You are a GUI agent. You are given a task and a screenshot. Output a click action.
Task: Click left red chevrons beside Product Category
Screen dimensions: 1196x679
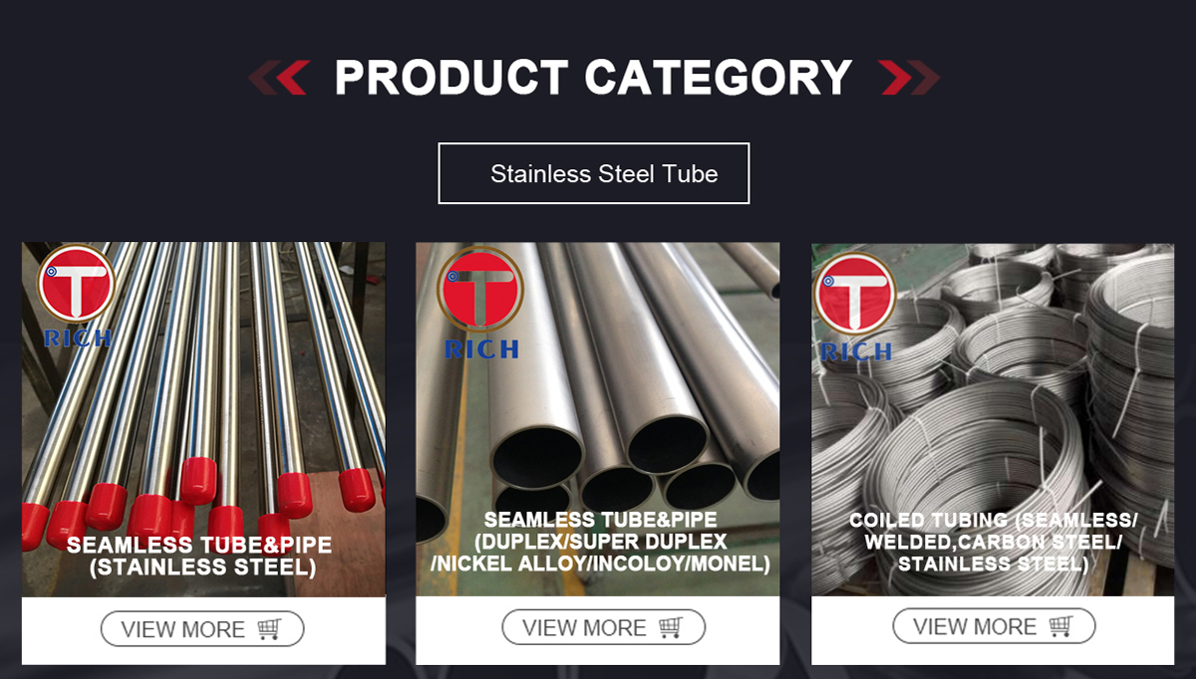tap(278, 77)
